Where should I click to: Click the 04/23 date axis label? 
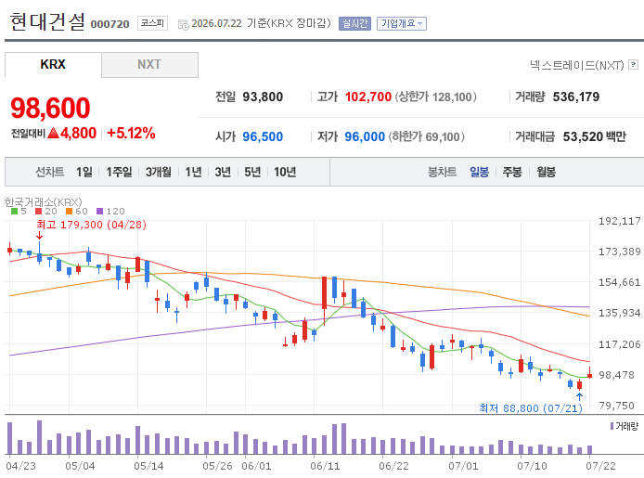pos(21,466)
